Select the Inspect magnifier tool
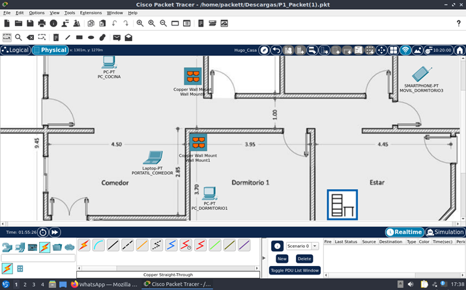This screenshot has width=466, height=290. [x=18, y=38]
